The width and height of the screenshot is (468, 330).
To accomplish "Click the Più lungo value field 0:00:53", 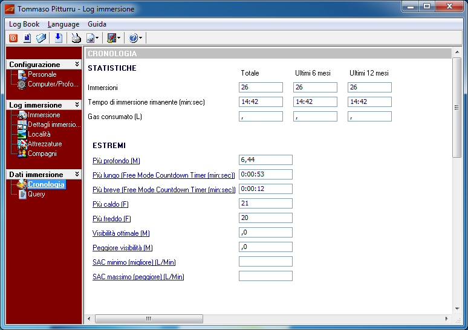I will point(265,174).
